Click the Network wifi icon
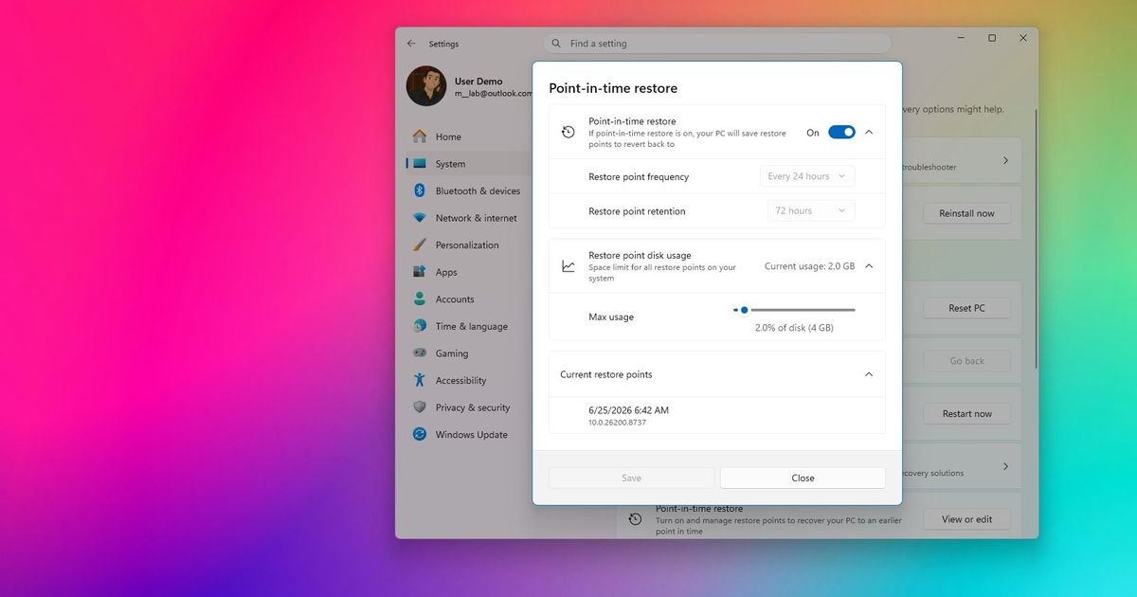 pos(420,218)
